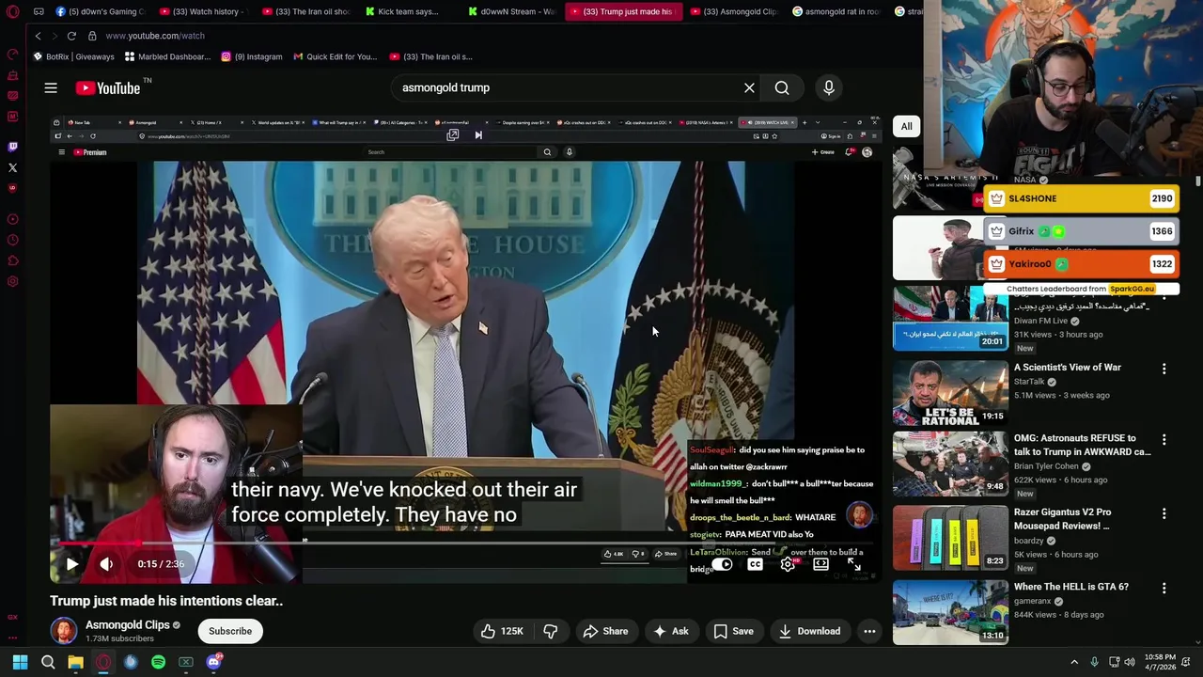Screen dimensions: 1203x677
Task: Start voice search with the microphone icon
Action: point(829,87)
